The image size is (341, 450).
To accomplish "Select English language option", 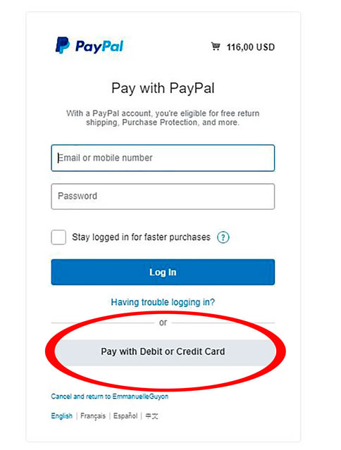I will point(62,416).
